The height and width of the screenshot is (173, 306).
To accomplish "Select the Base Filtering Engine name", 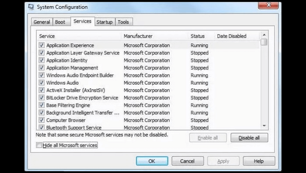I will coord(68,105).
